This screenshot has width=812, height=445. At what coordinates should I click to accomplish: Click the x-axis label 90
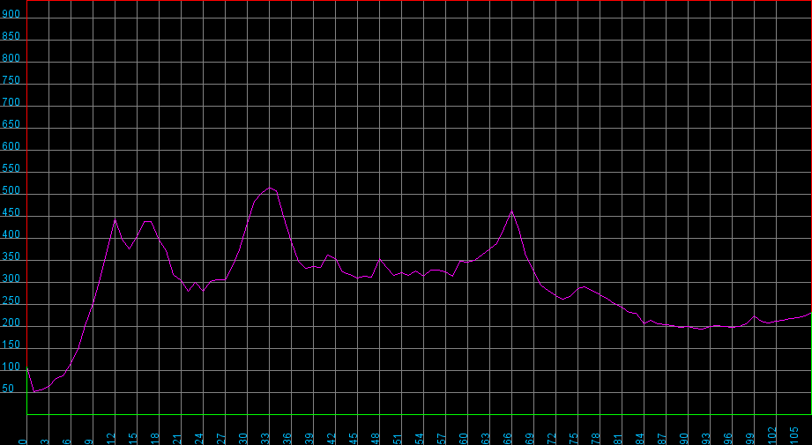(x=684, y=439)
